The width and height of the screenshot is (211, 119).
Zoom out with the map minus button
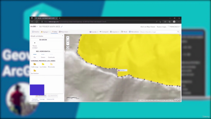(x=68, y=44)
